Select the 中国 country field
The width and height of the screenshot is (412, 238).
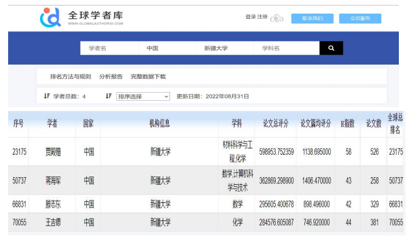click(167, 48)
